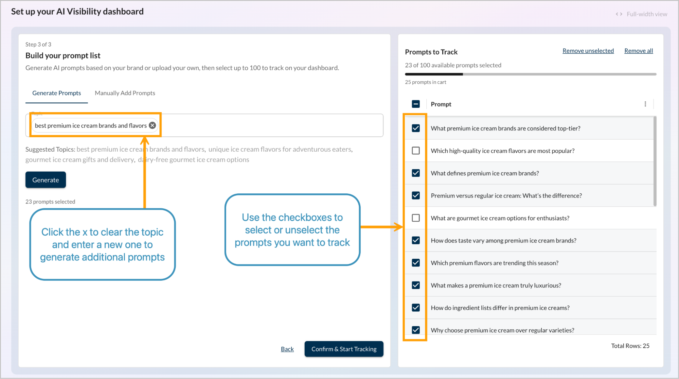Uncheck 'What premium ice cream brands are considered top-tier?'
This screenshot has height=379, width=679.
pos(416,128)
